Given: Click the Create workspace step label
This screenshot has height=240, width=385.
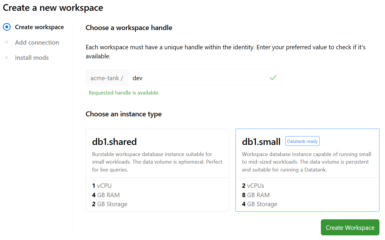Looking at the screenshot, I should [39, 27].
